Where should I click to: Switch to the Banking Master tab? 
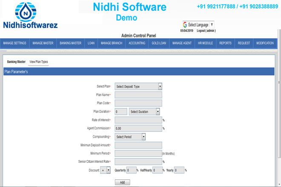pyautogui.click(x=16, y=62)
